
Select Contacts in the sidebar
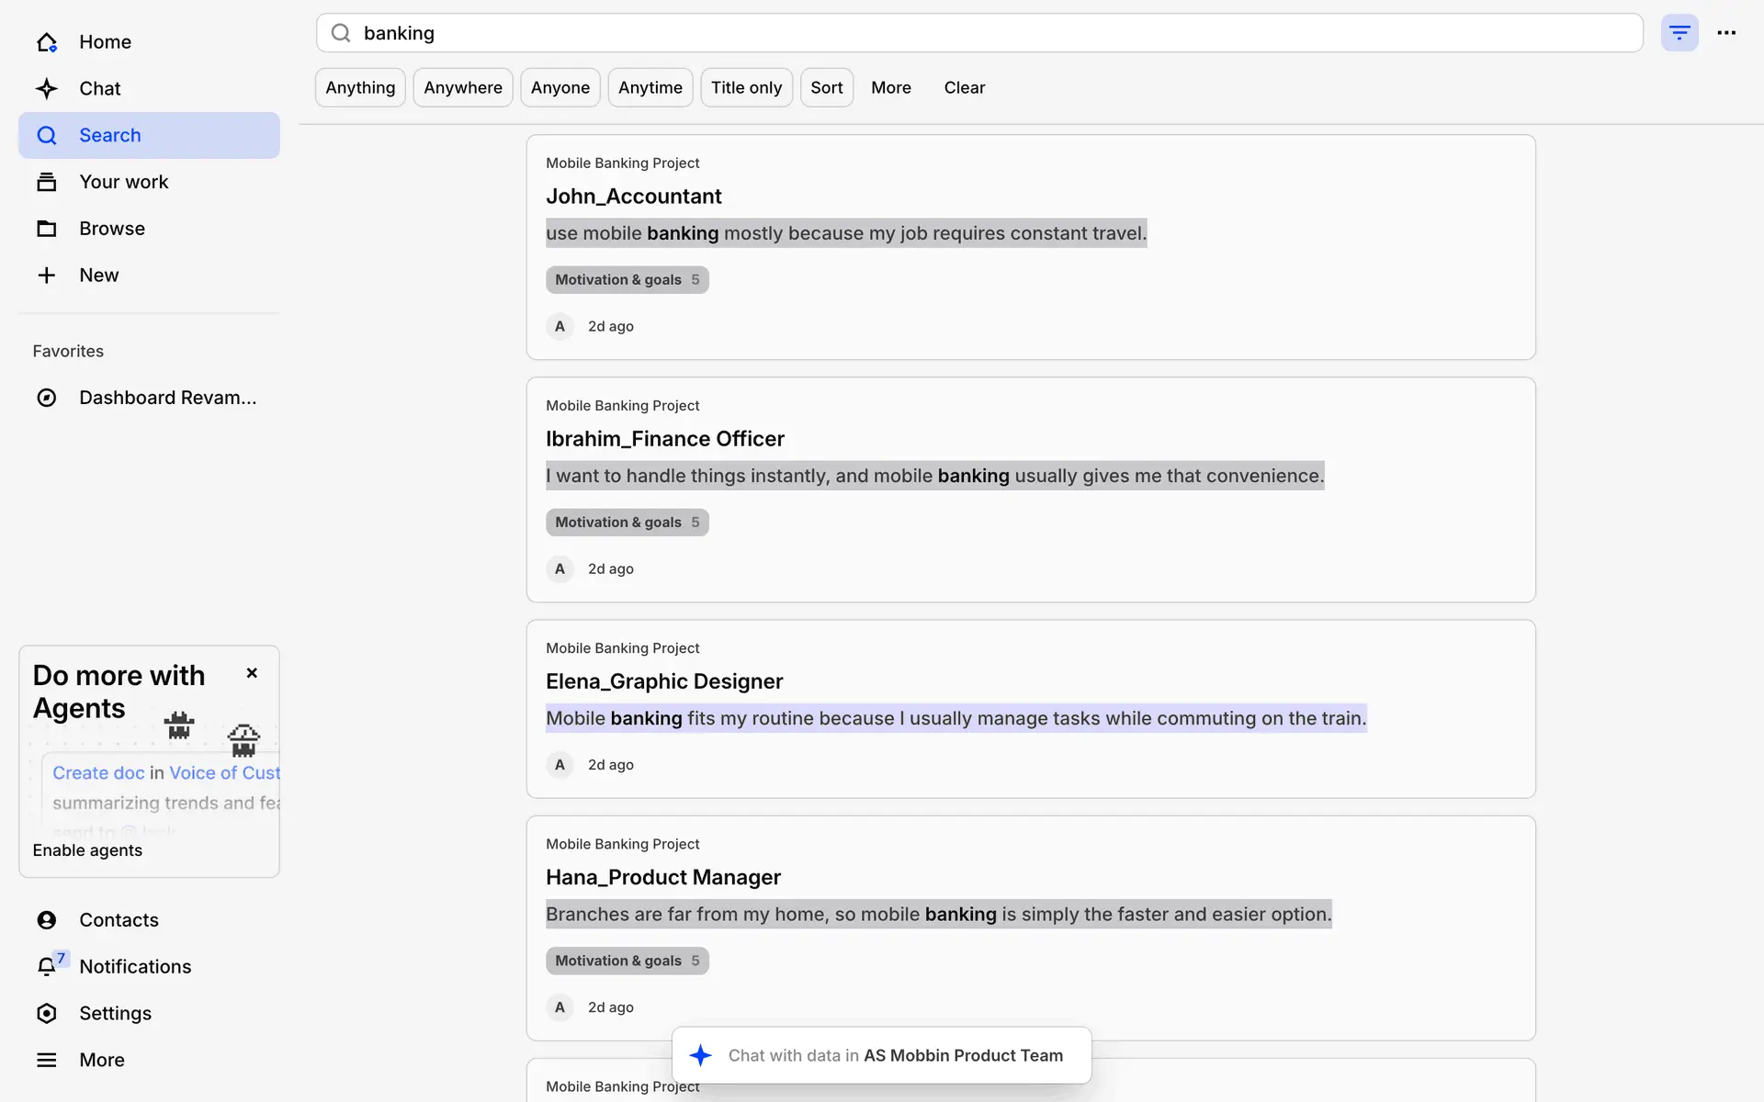click(x=119, y=920)
